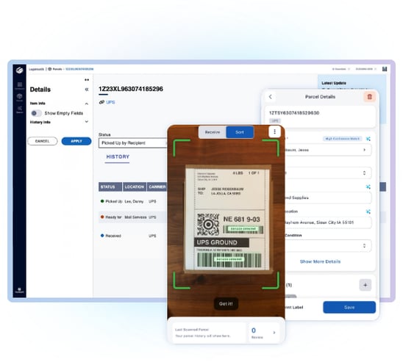This screenshot has height=362, width=403.
Task: Click the STATUS column header
Action: point(110,187)
